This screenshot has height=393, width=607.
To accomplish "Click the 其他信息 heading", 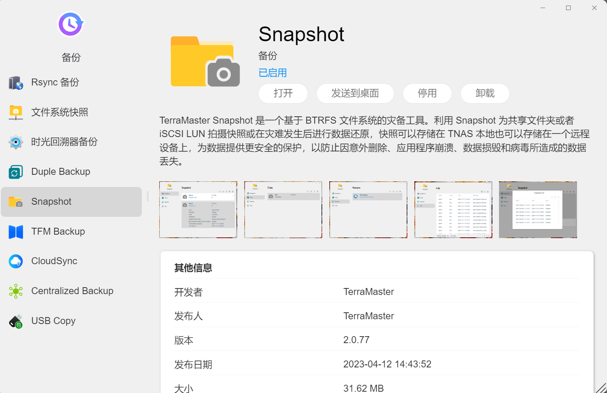I will pyautogui.click(x=193, y=268).
